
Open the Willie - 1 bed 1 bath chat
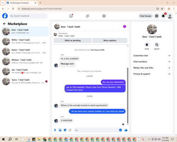pos(25,42)
